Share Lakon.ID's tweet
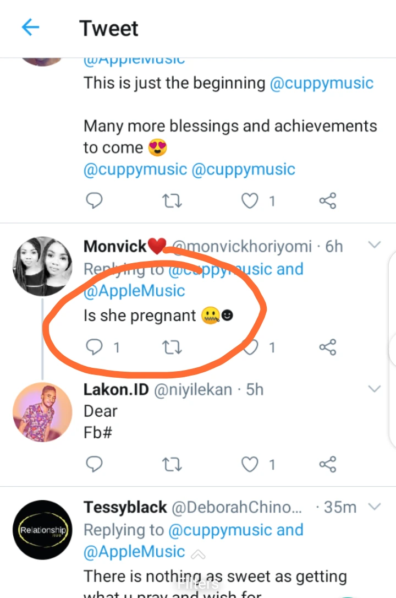This screenshot has height=598, width=396. pyautogui.click(x=327, y=465)
